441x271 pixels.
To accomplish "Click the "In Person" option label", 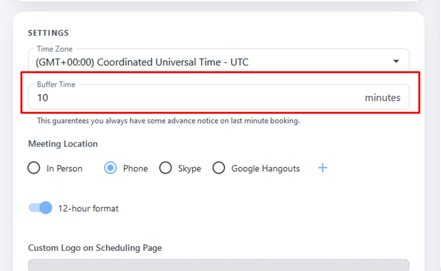I will [64, 168].
